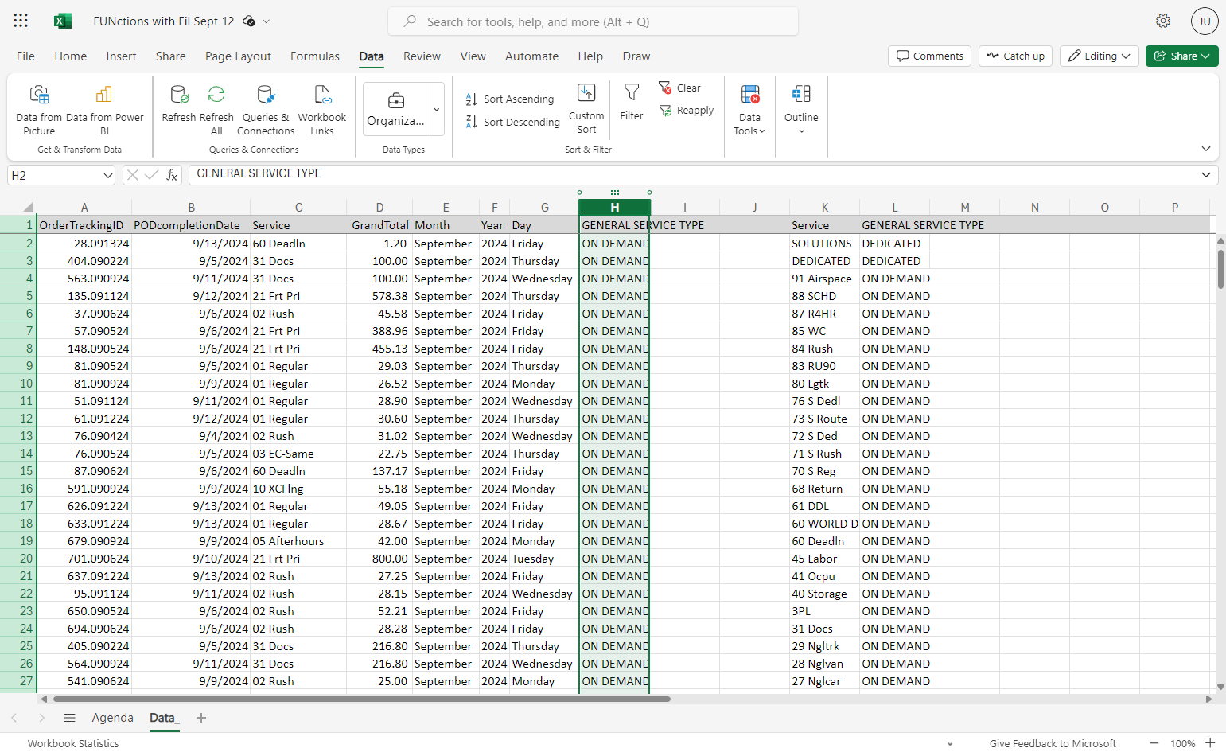Image resolution: width=1226 pixels, height=752 pixels.
Task: Expand the Data Types gallery
Action: click(437, 109)
